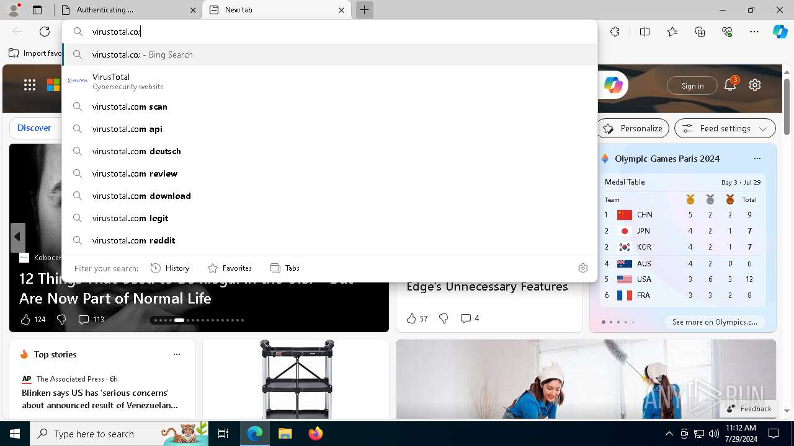Select the New tab tab
Viewport: 794px width, 446px height.
pos(277,10)
